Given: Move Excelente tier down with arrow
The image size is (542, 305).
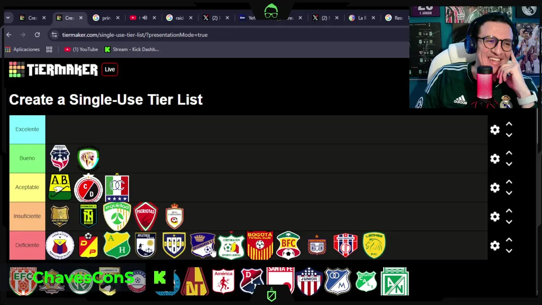Looking at the screenshot, I should [x=509, y=135].
